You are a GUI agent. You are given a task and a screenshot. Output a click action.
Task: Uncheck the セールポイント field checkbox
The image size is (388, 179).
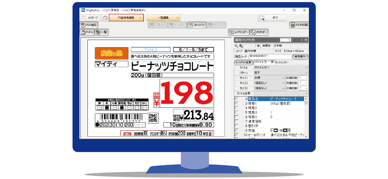tap(236, 134)
